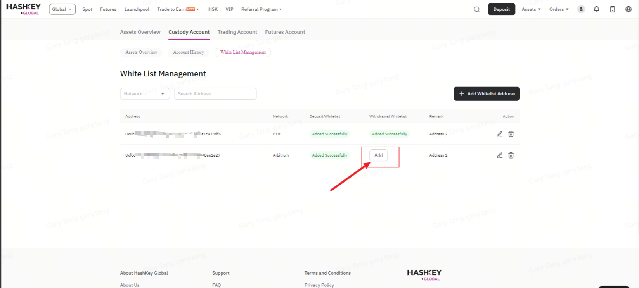
Task: Open the notifications bell icon
Action: pyautogui.click(x=596, y=9)
